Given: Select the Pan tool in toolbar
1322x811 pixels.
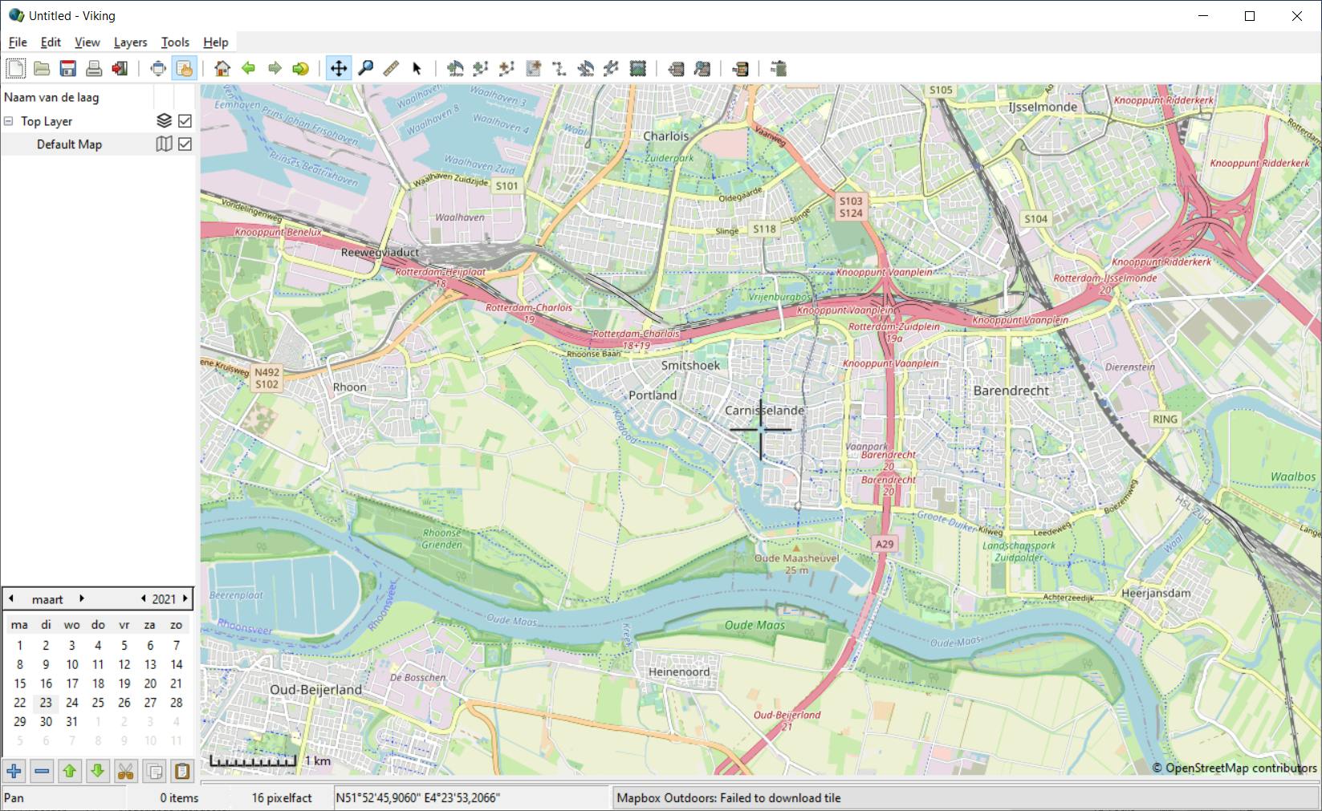Looking at the screenshot, I should point(339,69).
